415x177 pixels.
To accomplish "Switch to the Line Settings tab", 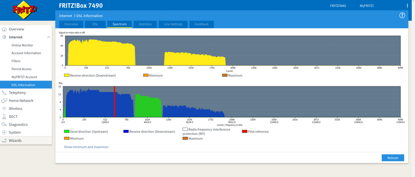I will (173, 24).
